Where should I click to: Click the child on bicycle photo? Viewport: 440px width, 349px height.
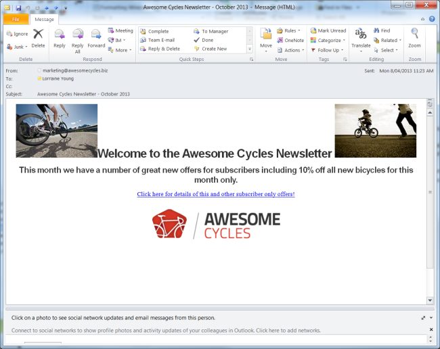pyautogui.click(x=376, y=131)
